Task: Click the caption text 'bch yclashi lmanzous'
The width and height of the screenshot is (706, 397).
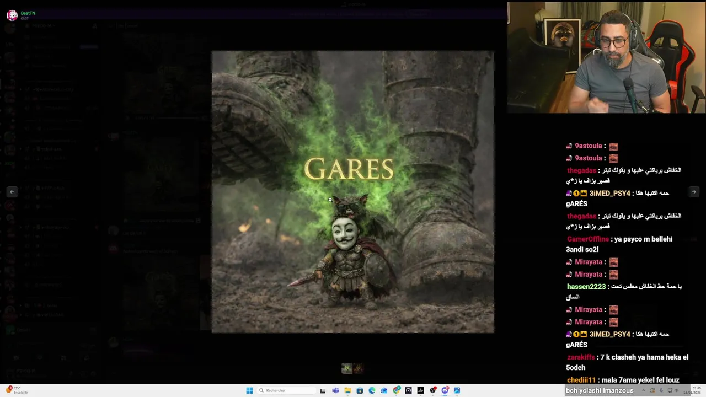Action: [600, 390]
